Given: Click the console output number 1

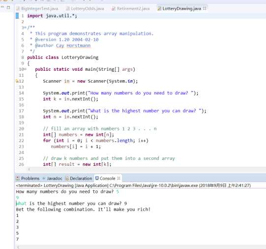Looking at the screenshot, I should tap(17, 216).
